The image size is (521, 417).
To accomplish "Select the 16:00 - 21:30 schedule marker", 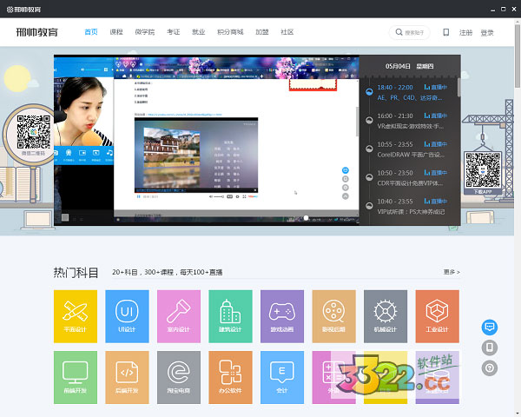I will coord(369,121).
